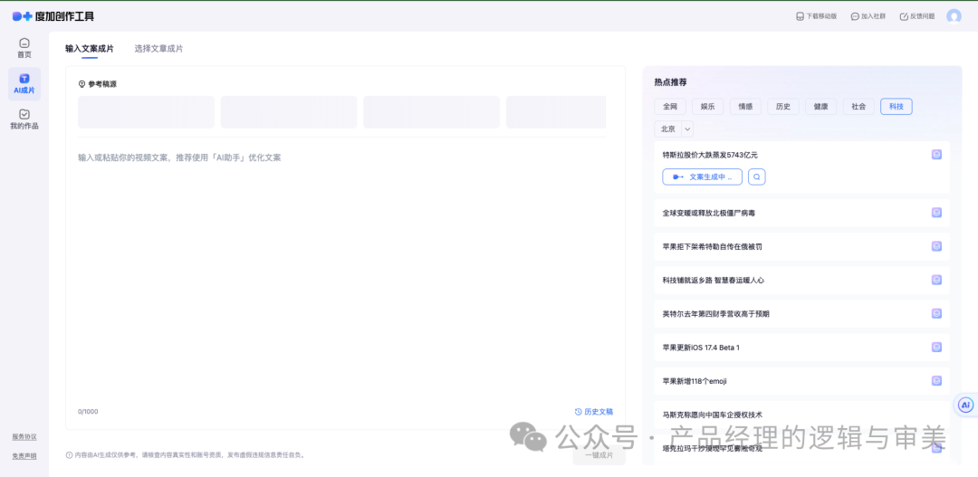Screen dimensions: 978x477
Task: Click the icon for 苹果新增118个emoji
Action: [x=936, y=381]
